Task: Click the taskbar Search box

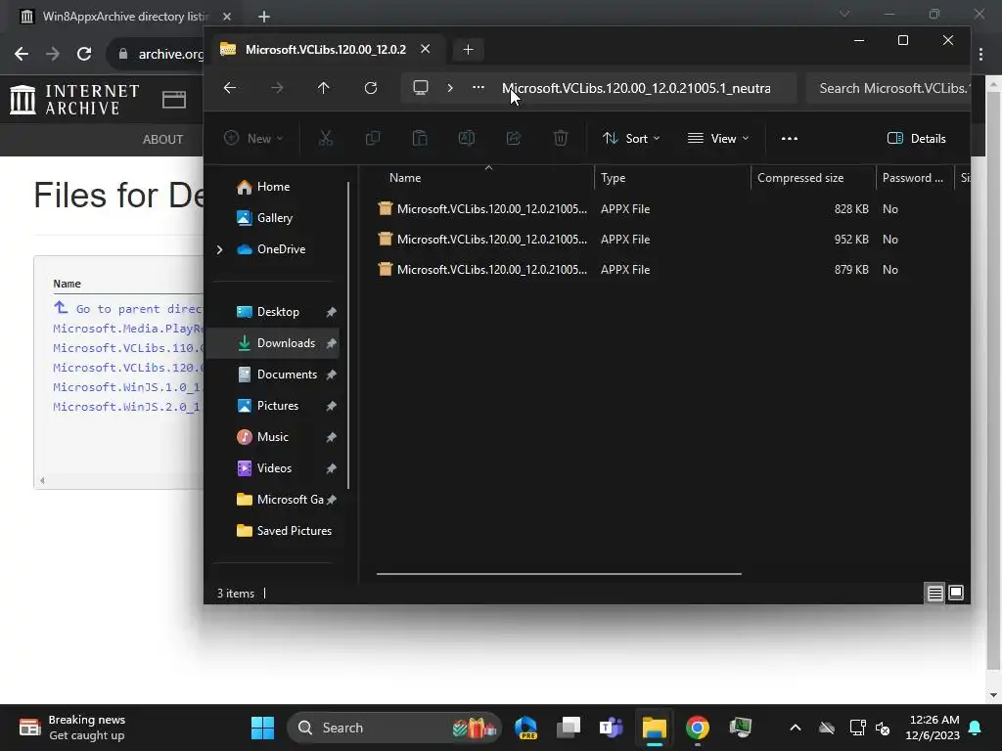Action: (x=394, y=728)
